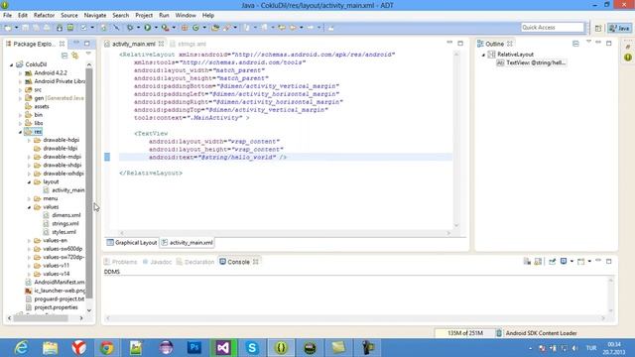635x357 pixels.
Task: Expand the menu folder
Action: 29,199
